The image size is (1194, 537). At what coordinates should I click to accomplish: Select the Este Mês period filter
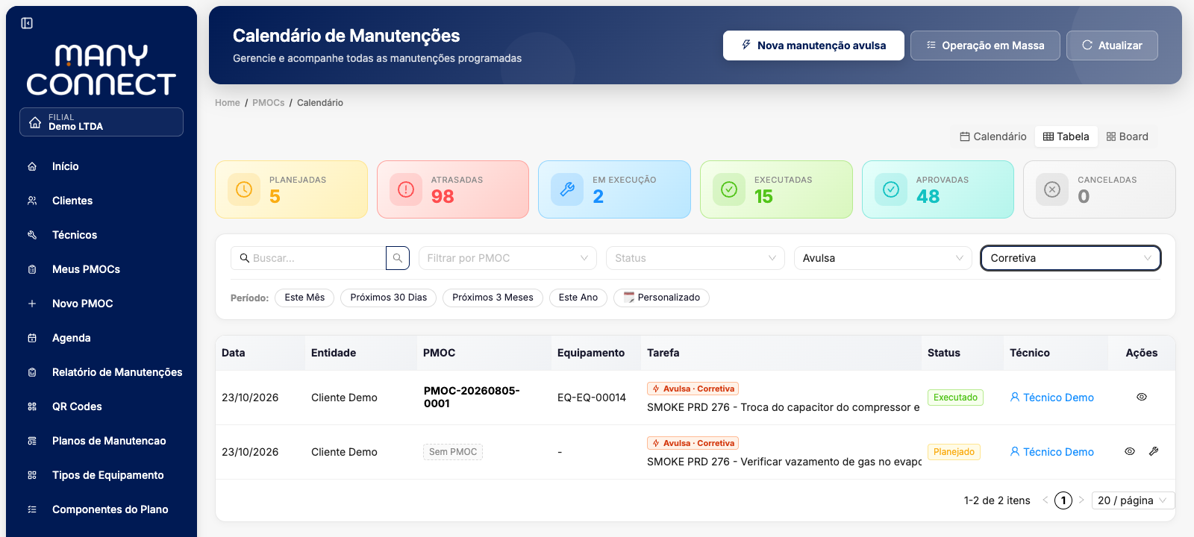click(304, 298)
